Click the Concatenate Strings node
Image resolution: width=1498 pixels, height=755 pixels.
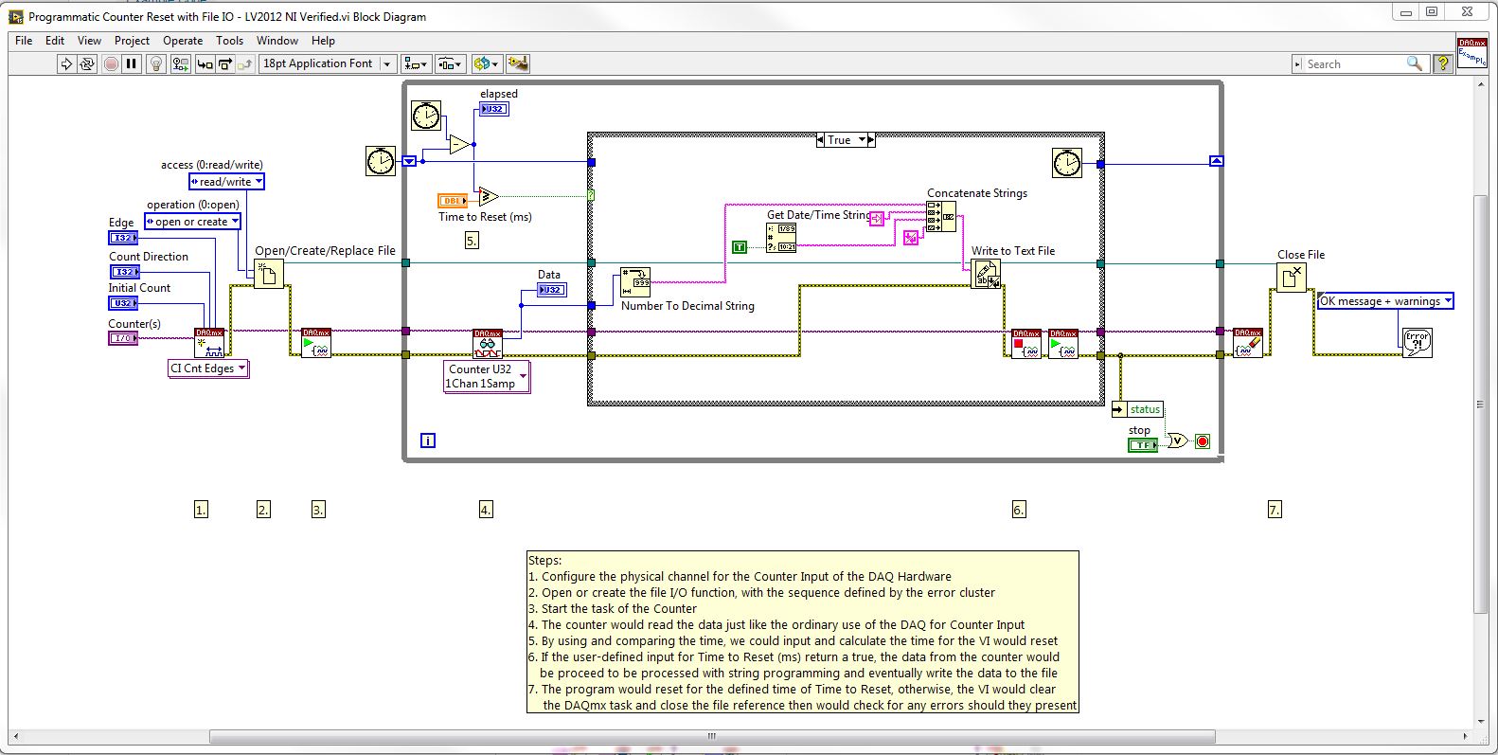click(x=941, y=217)
